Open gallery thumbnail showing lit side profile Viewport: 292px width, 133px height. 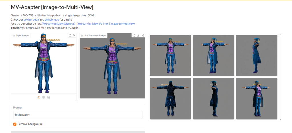click(257, 55)
